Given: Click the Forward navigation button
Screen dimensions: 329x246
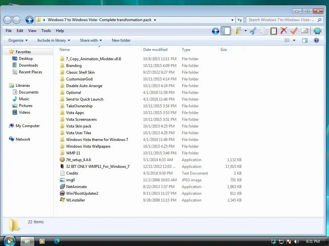Looking at the screenshot, I should [16, 20].
